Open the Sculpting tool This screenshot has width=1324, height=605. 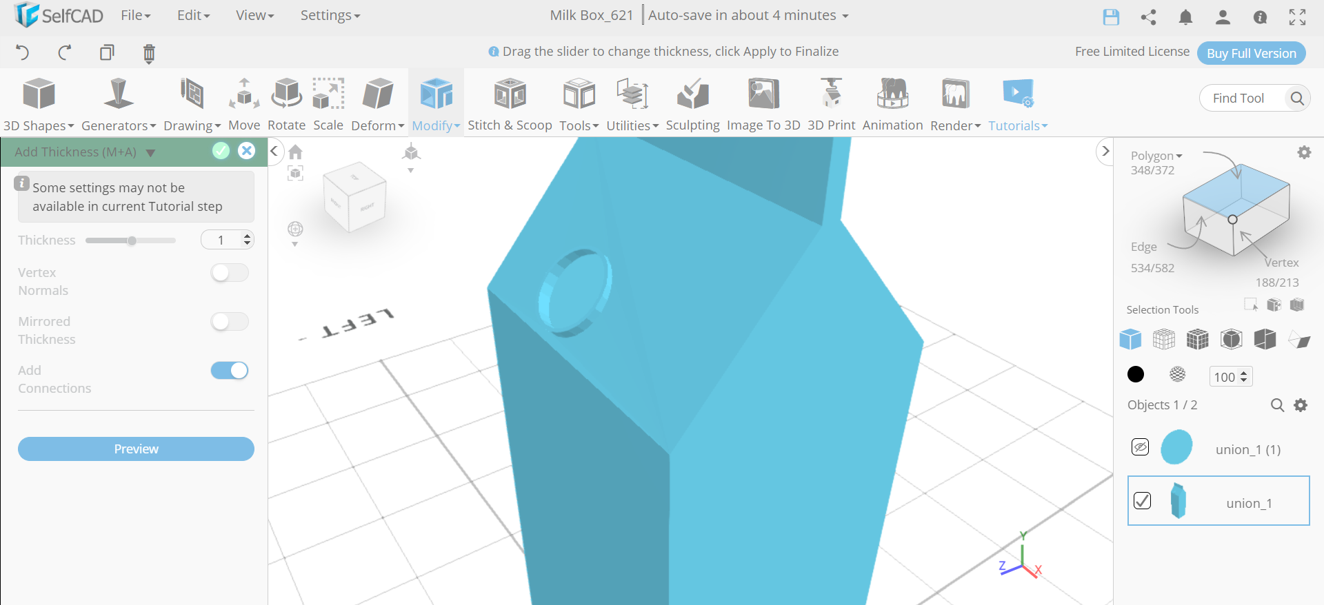click(692, 104)
